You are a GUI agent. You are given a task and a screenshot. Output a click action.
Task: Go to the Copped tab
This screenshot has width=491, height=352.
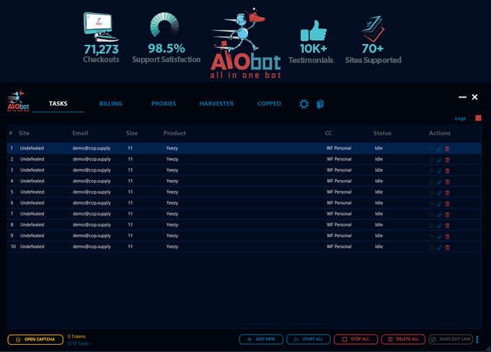pos(269,104)
